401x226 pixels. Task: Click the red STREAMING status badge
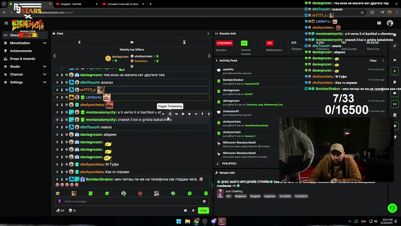click(x=224, y=43)
